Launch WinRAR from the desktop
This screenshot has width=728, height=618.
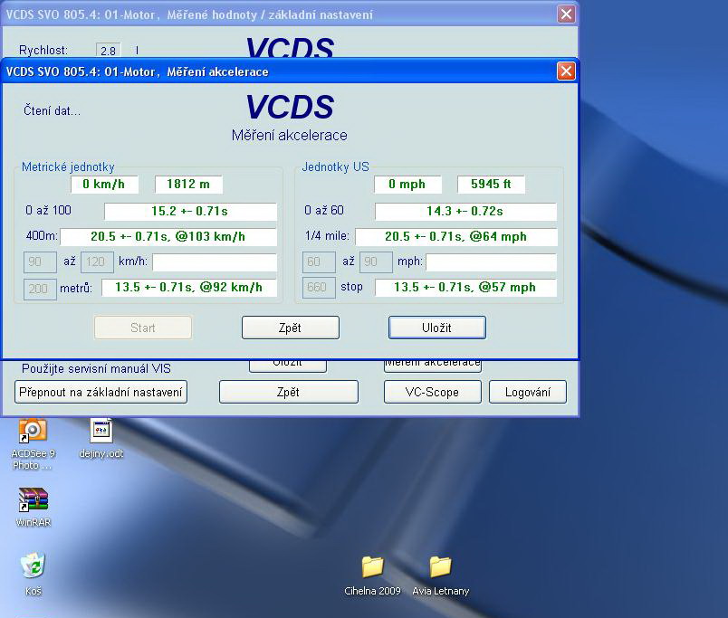coord(33,500)
